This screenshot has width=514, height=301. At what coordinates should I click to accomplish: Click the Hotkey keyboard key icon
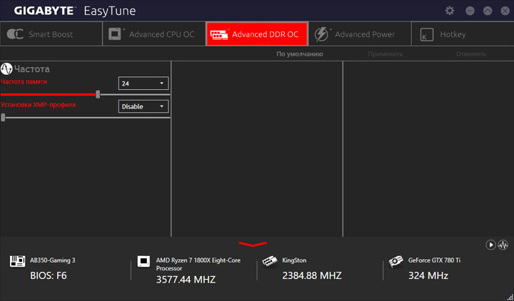click(x=426, y=34)
